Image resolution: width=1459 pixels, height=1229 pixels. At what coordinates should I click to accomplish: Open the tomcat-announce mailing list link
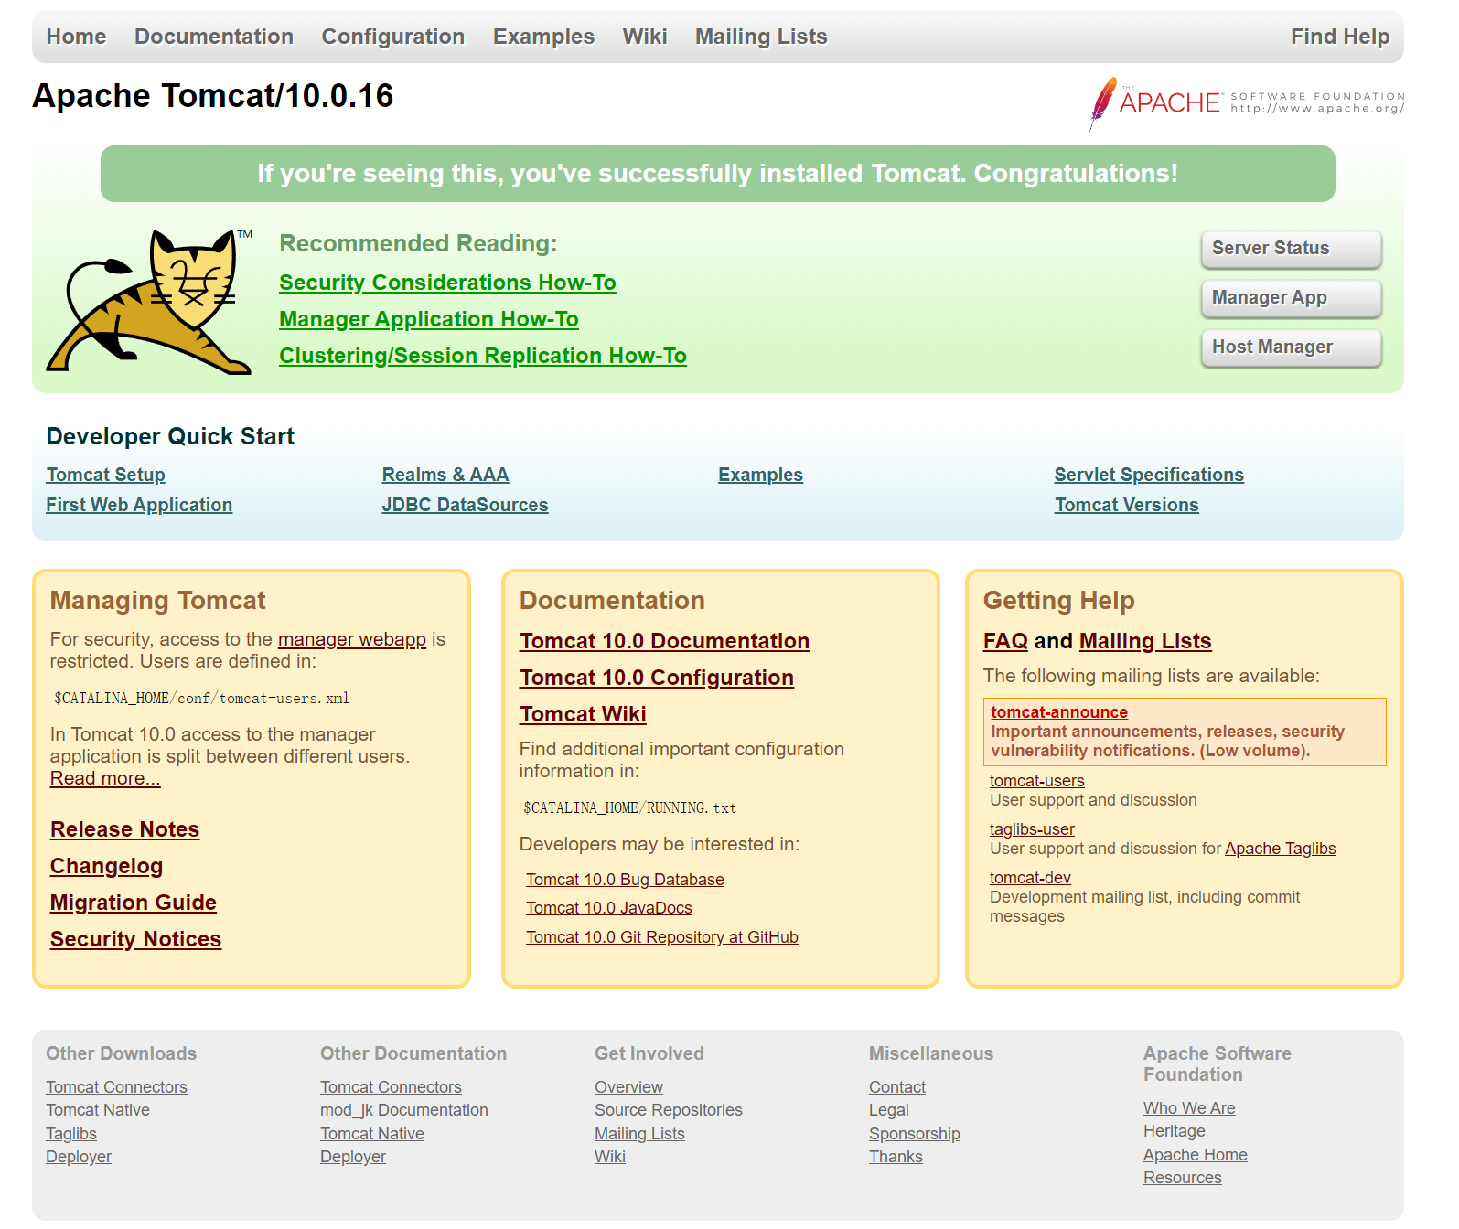pyautogui.click(x=1059, y=712)
